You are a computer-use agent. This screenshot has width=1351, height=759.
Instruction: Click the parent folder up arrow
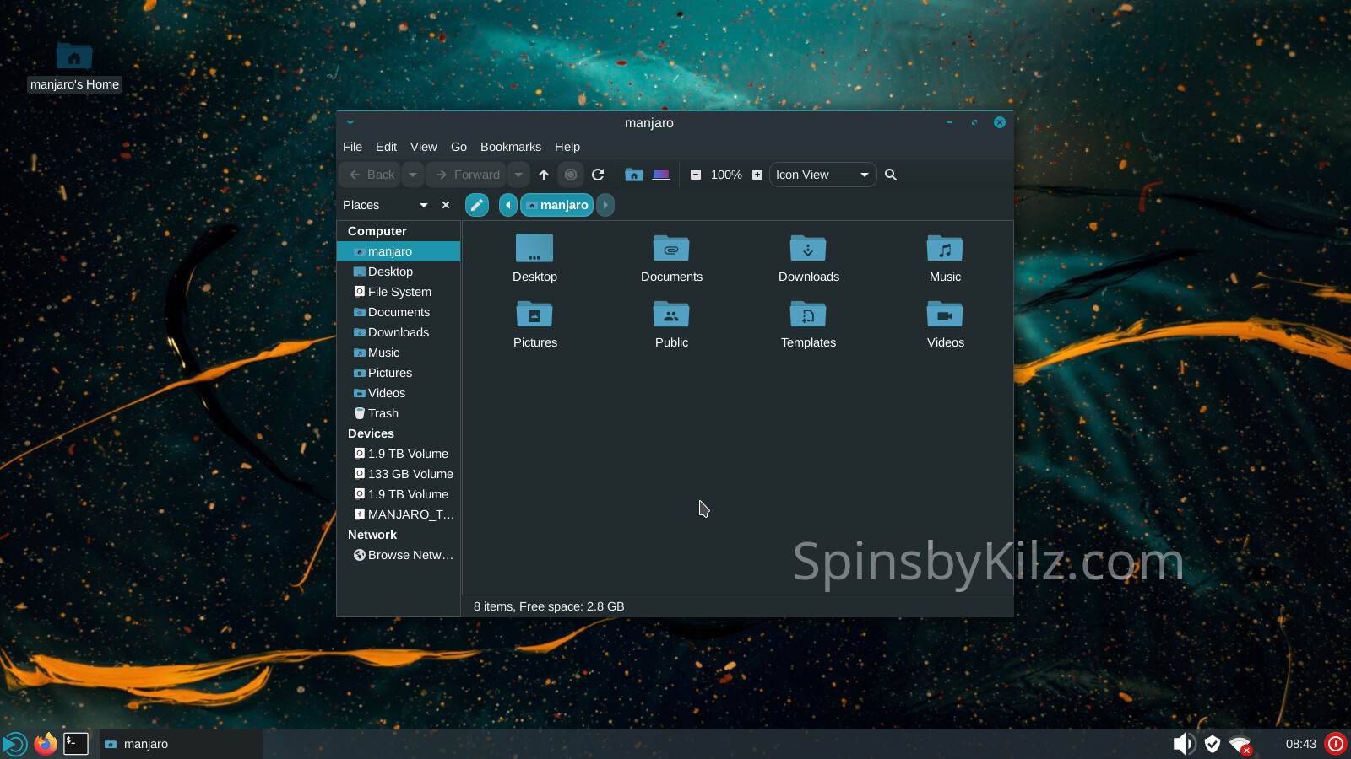click(544, 175)
